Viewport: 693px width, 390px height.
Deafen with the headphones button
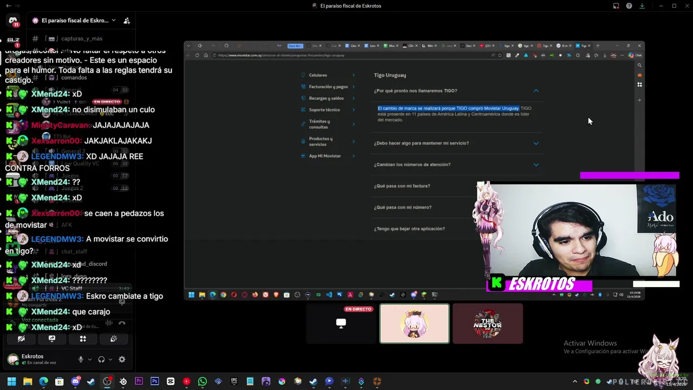click(101, 359)
